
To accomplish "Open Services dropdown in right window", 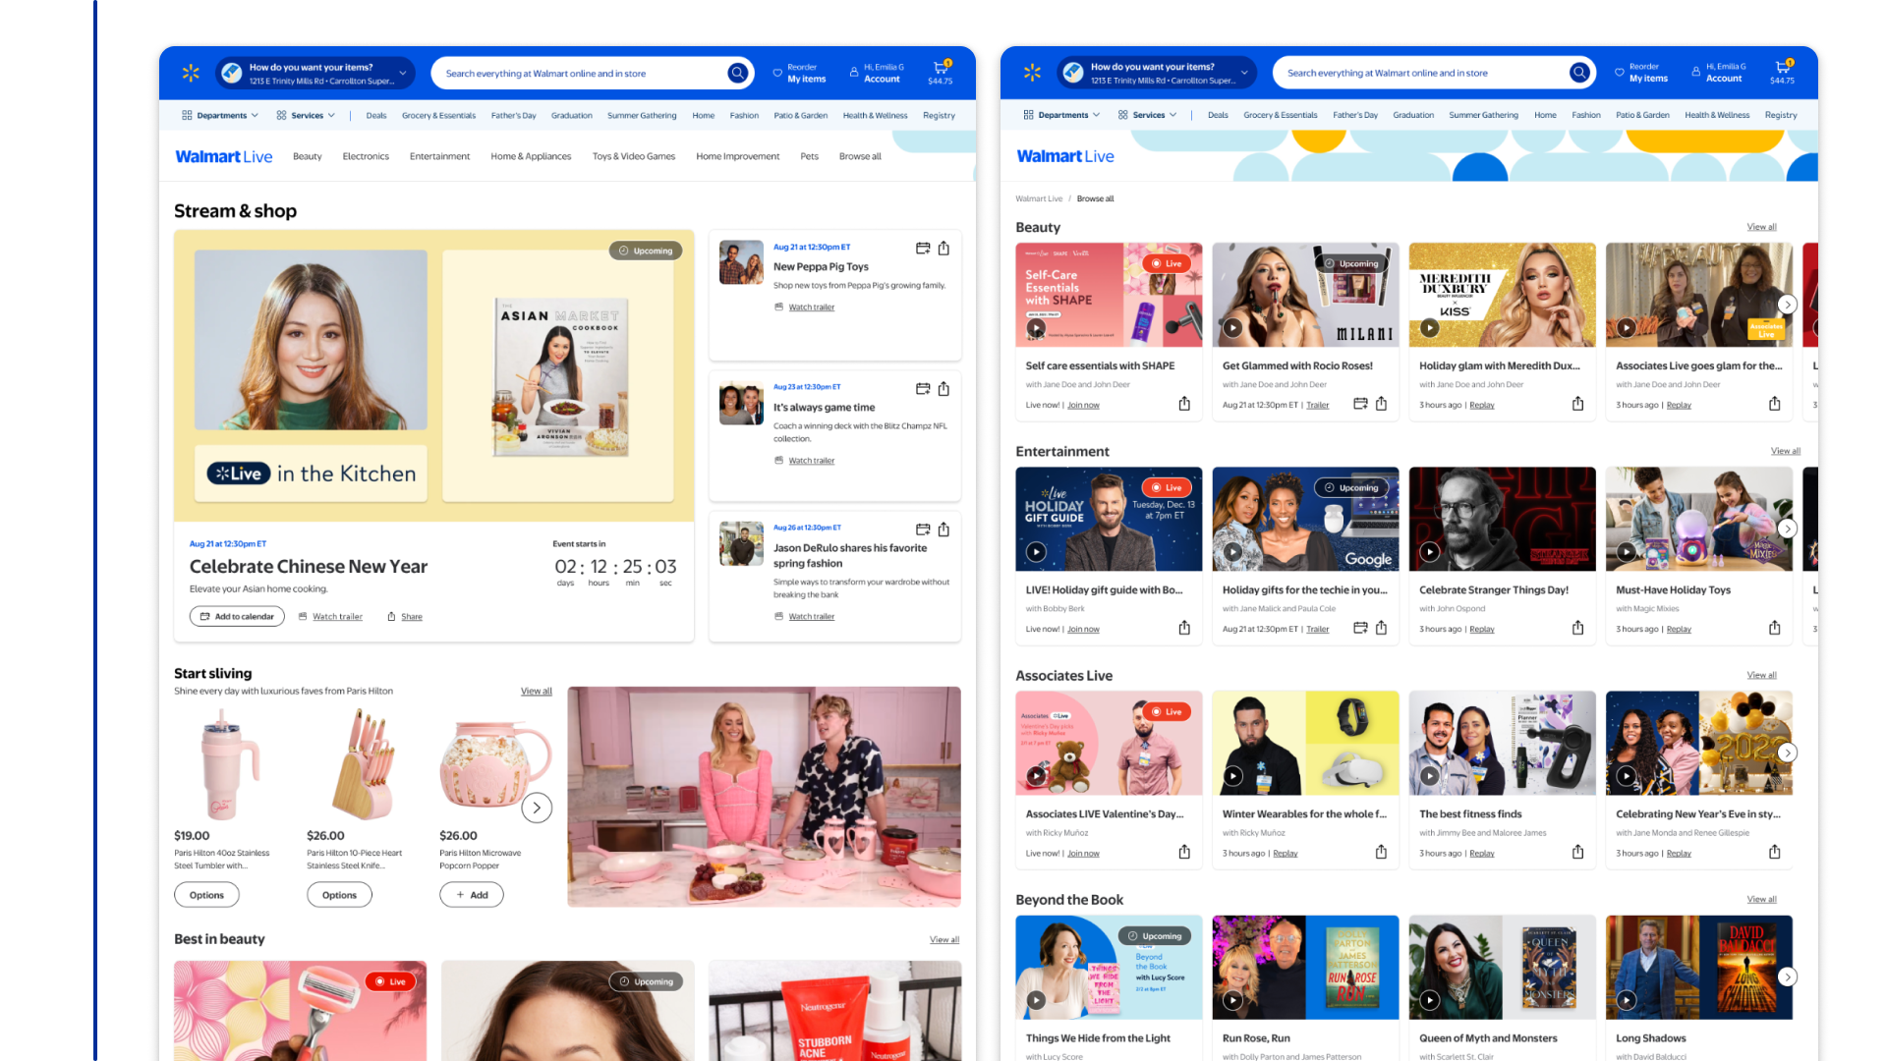I will pyautogui.click(x=1148, y=115).
